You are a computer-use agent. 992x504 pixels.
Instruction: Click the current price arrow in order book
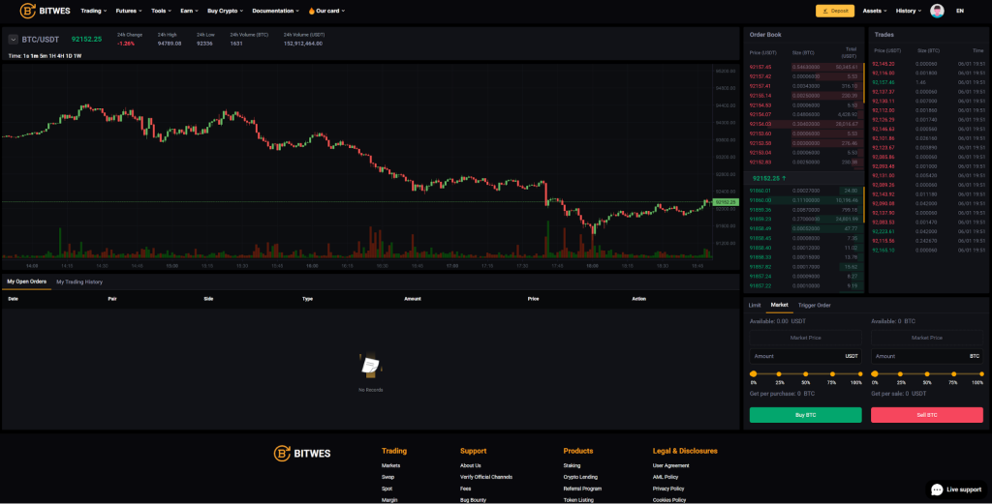click(784, 178)
